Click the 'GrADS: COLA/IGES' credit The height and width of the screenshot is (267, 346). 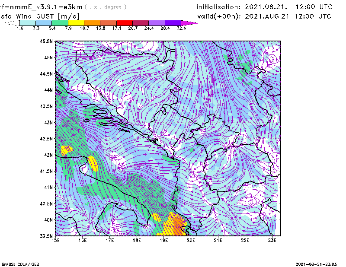20,264
